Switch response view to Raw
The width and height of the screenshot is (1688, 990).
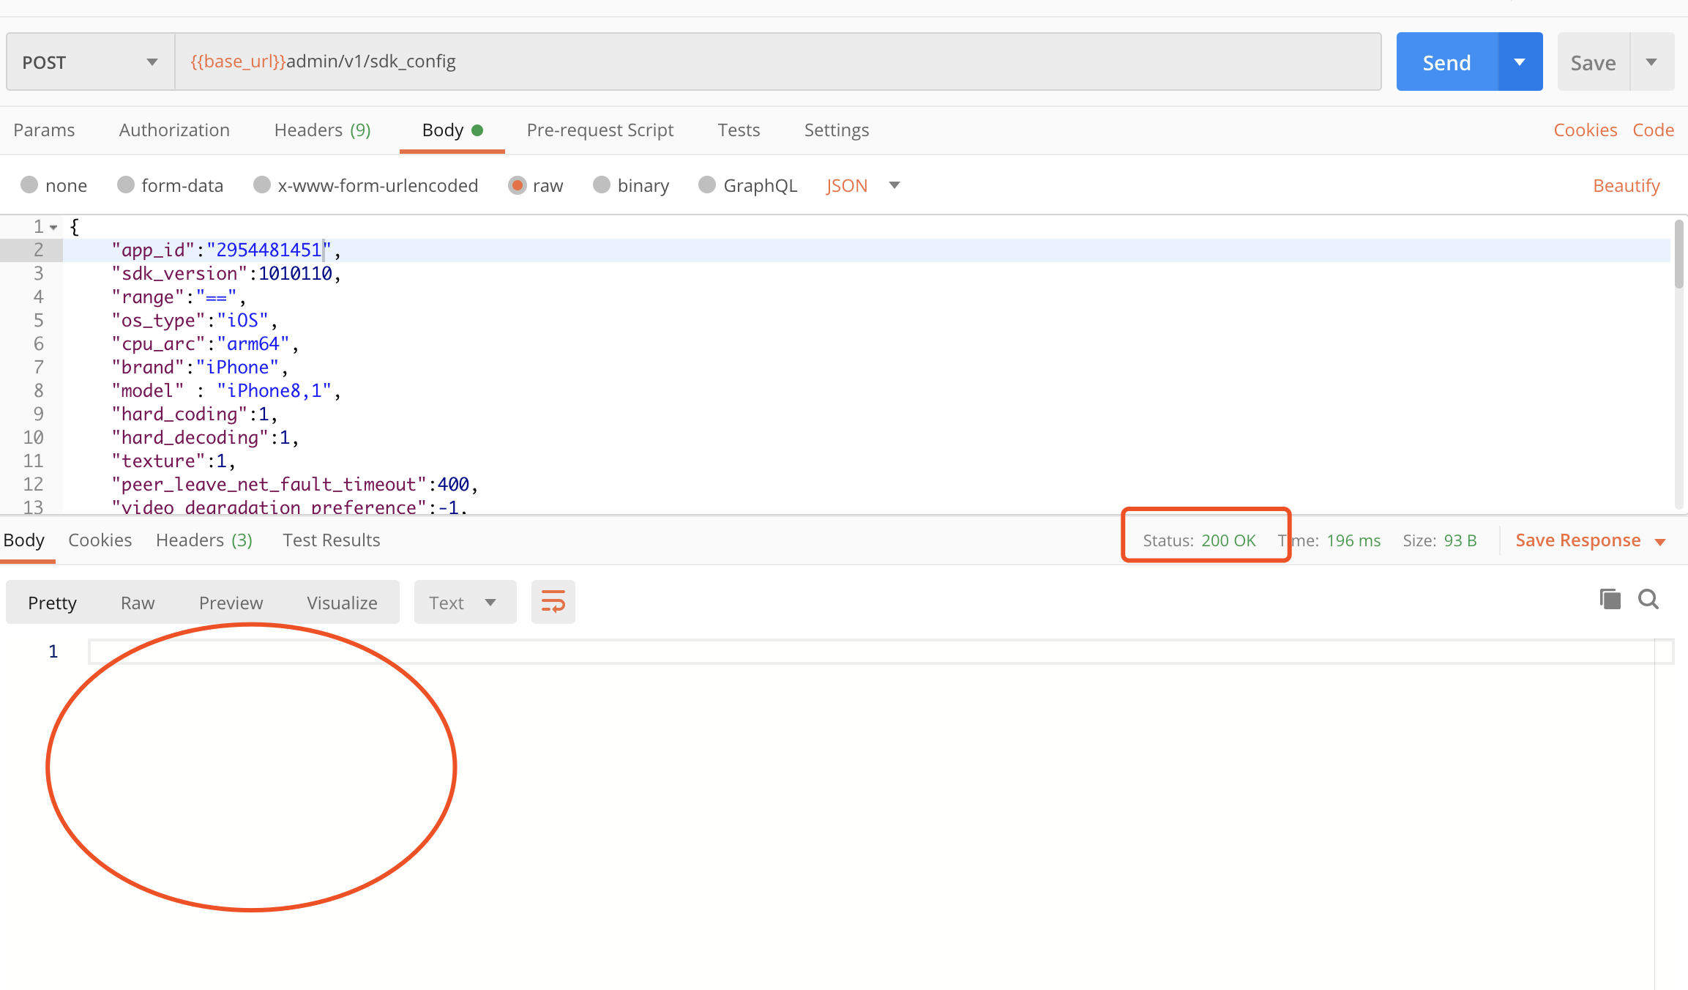[x=137, y=602]
